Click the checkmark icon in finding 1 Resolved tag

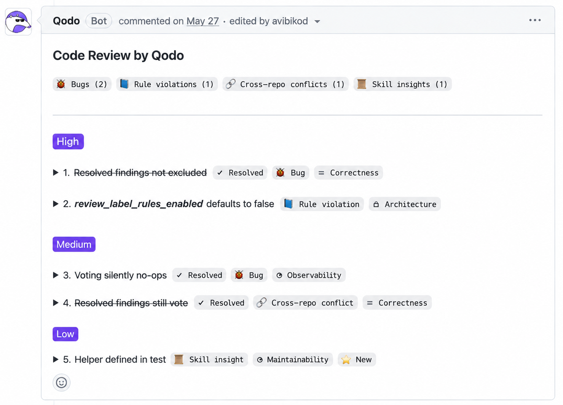220,173
